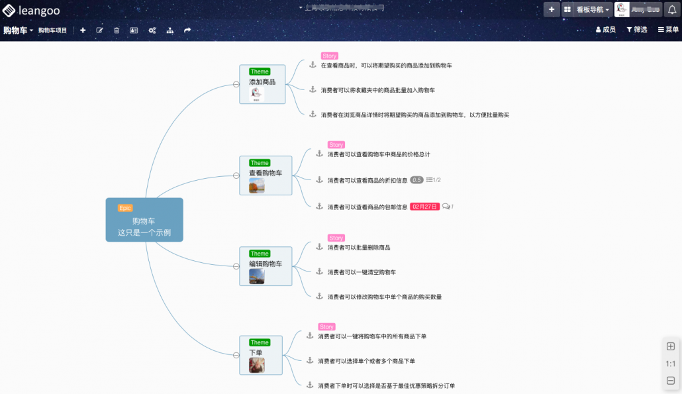Open the 看板导航 dropdown
Screen dimensions: 682x394
click(x=593, y=10)
